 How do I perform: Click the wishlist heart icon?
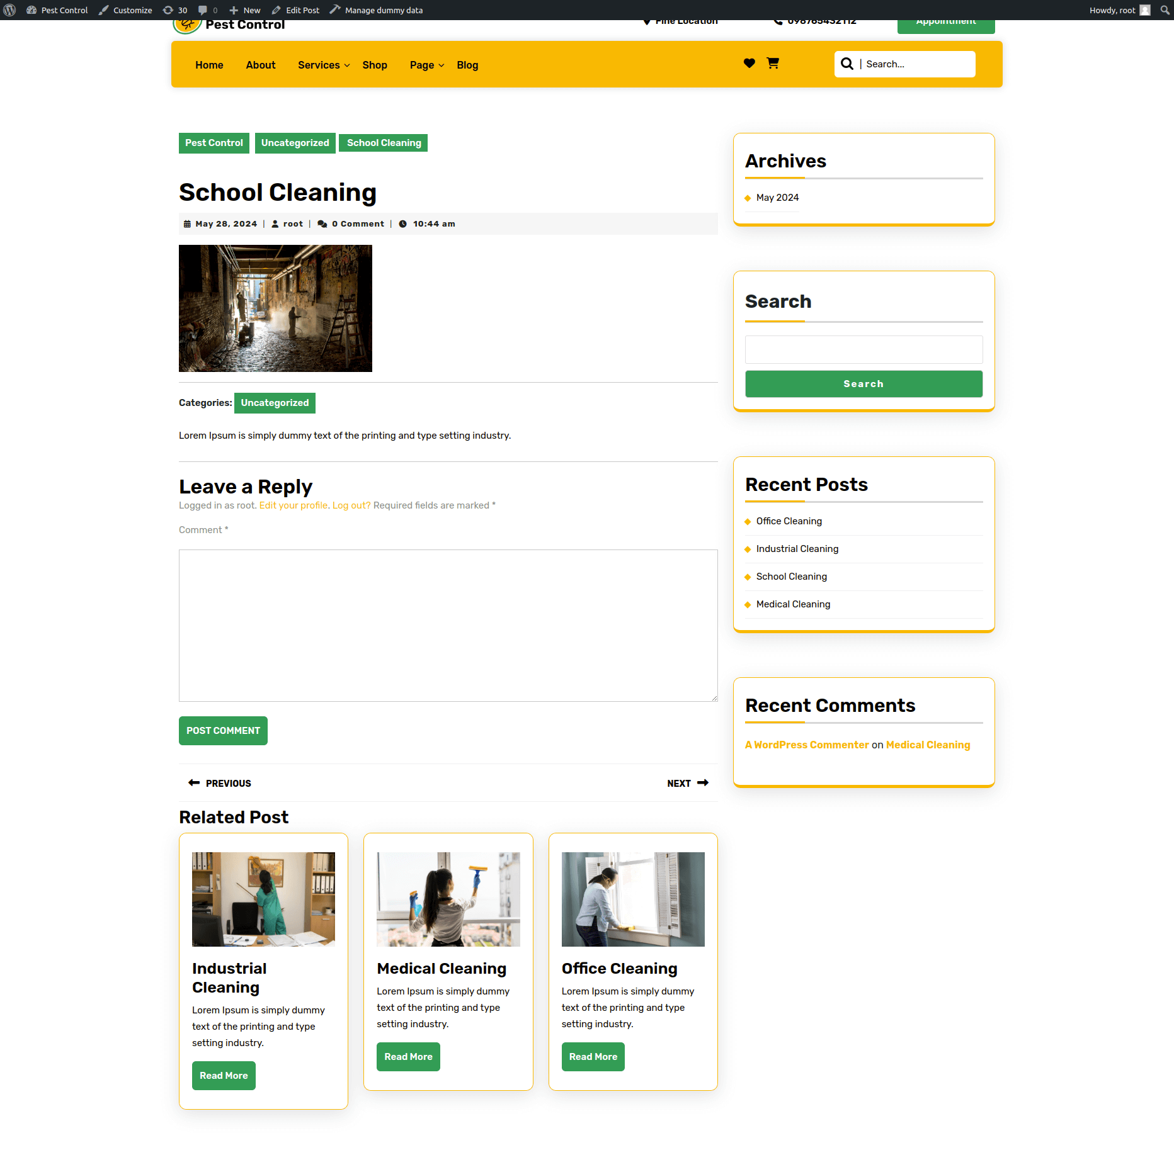click(749, 63)
